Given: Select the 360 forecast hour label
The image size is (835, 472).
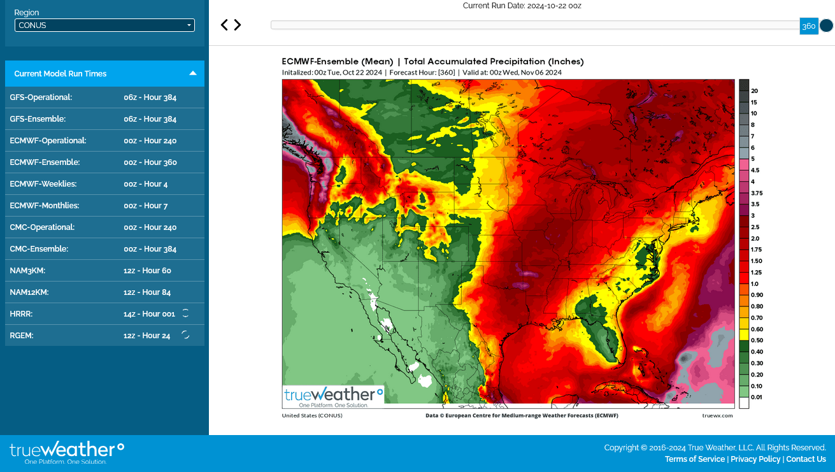Looking at the screenshot, I should pyautogui.click(x=808, y=26).
